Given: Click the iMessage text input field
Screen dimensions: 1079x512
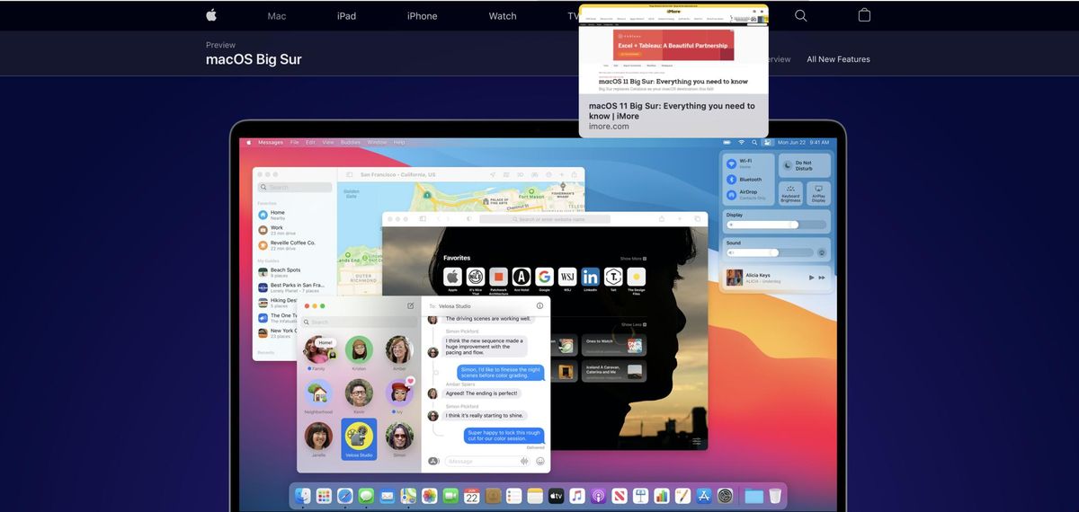Looking at the screenshot, I should pyautogui.click(x=488, y=461).
